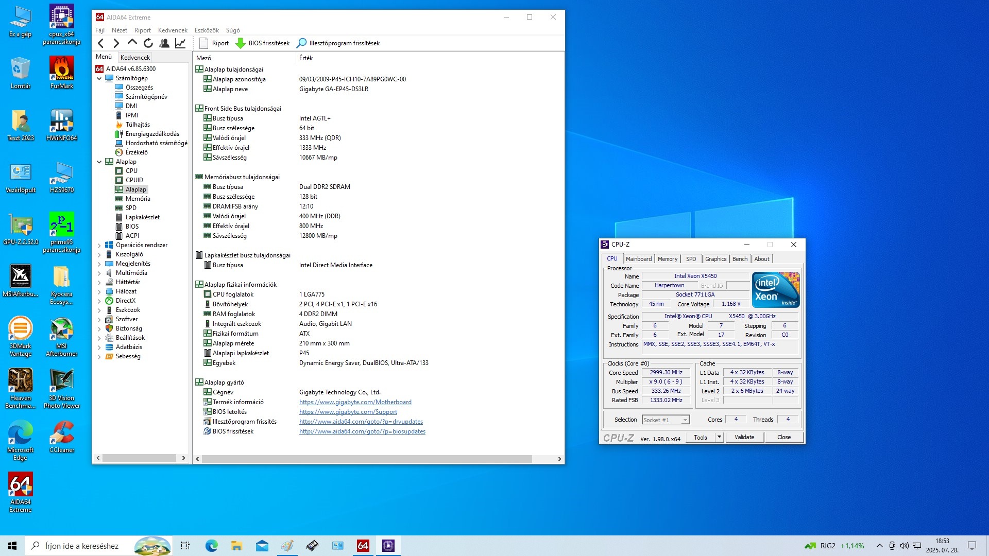Viewport: 989px width, 556px height.
Task: Click AIDA64 icon in the taskbar
Action: (363, 546)
